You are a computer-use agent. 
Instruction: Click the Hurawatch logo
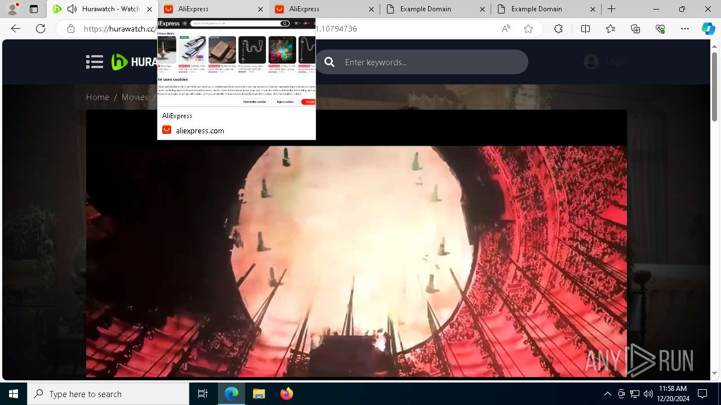134,62
